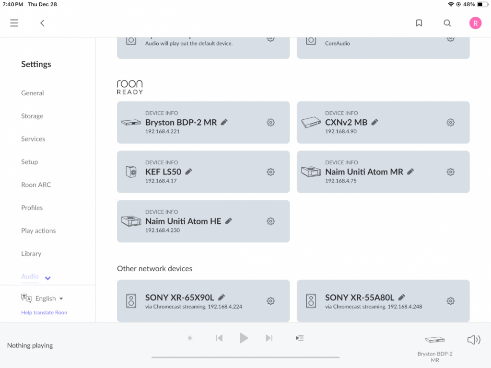491x368 pixels.
Task: Start playback with the play button
Action: point(244,338)
